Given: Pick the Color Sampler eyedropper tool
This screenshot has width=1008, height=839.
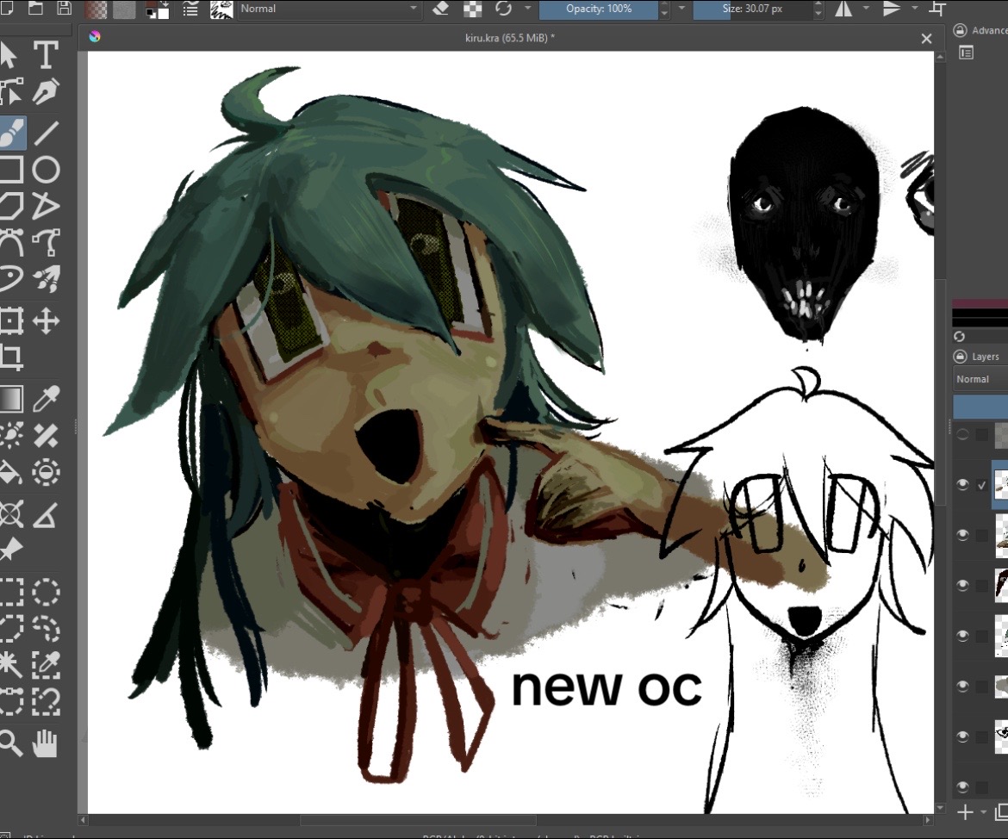Looking at the screenshot, I should pos(46,399).
